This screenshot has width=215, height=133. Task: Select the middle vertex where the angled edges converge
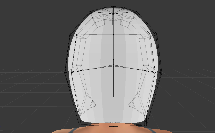point(113,66)
